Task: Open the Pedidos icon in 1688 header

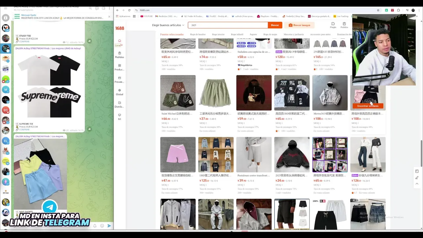Action: (344, 25)
